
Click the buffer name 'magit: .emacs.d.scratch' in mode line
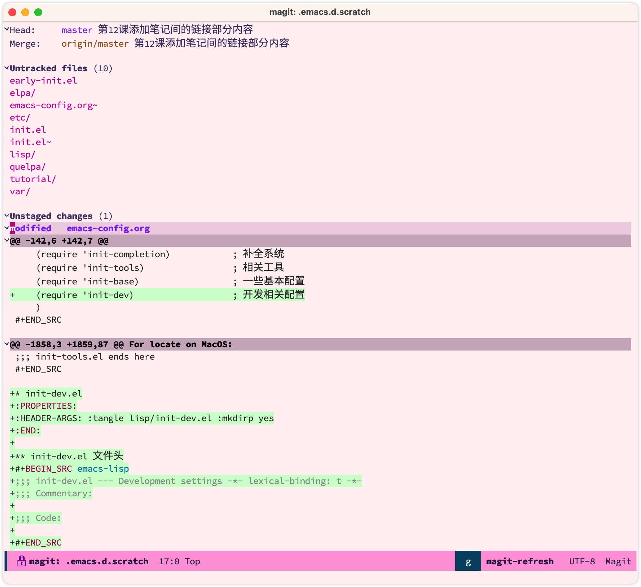89,561
